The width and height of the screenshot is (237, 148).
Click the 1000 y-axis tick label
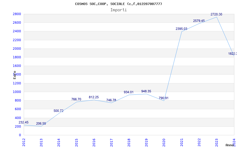click(17, 92)
